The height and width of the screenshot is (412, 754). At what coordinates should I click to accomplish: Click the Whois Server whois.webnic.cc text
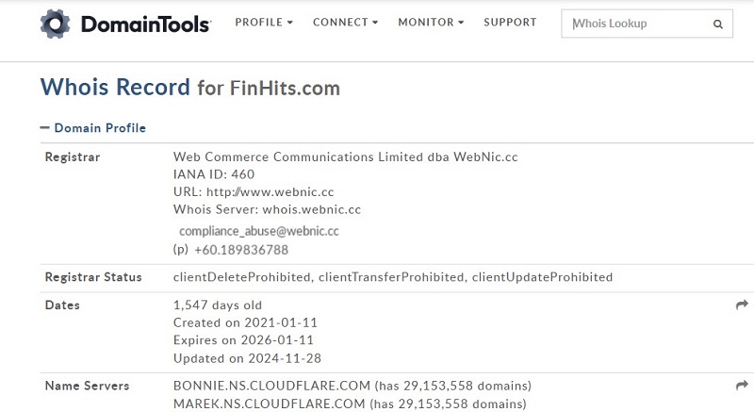click(x=267, y=209)
